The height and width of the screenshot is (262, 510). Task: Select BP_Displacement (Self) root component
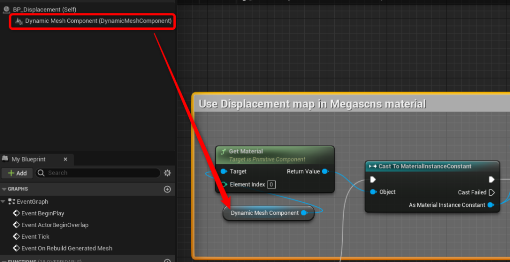pyautogui.click(x=40, y=10)
